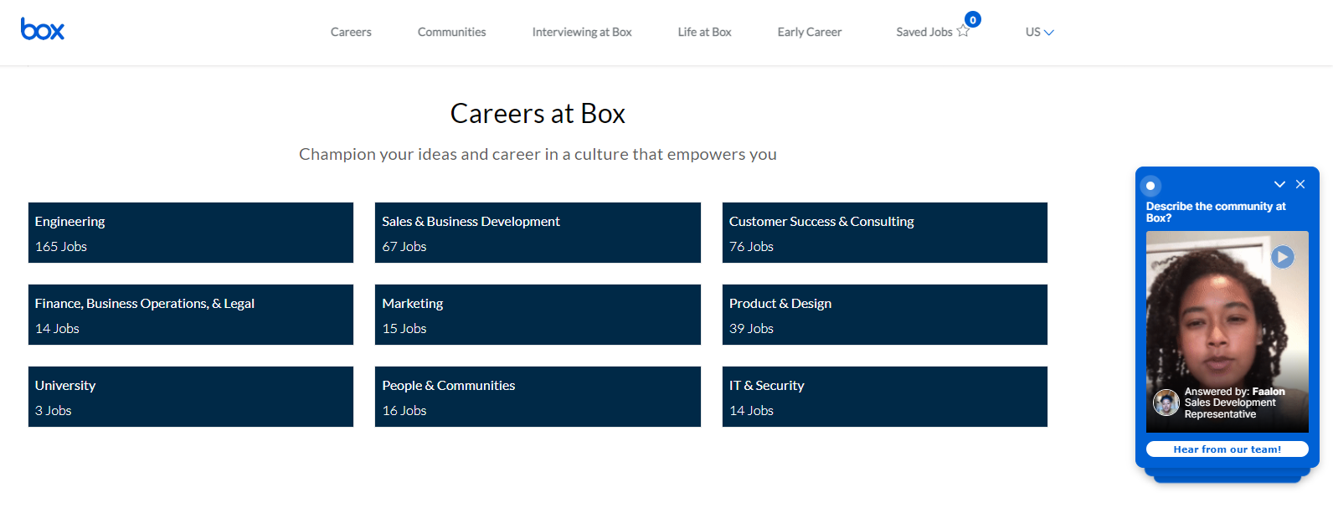This screenshot has height=513, width=1333.
Task: Open the Early Career page
Action: tap(809, 32)
